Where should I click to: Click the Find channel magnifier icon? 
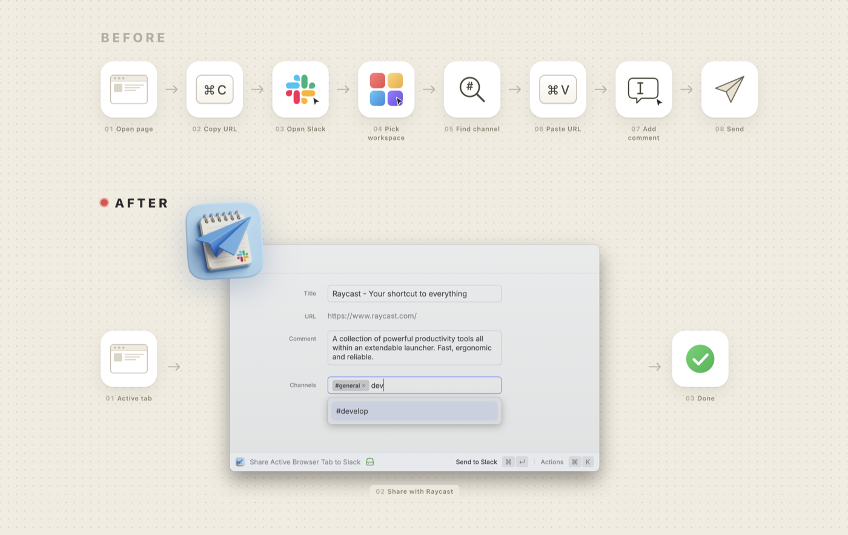click(472, 89)
